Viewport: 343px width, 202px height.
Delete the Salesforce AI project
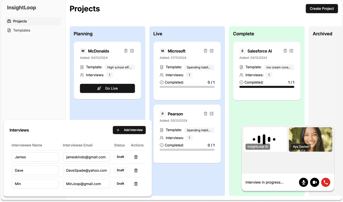coord(285,51)
